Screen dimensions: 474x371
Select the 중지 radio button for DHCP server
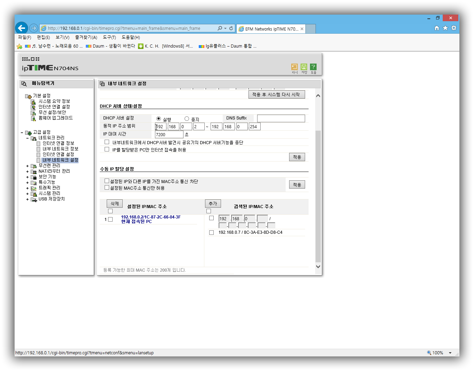click(187, 119)
